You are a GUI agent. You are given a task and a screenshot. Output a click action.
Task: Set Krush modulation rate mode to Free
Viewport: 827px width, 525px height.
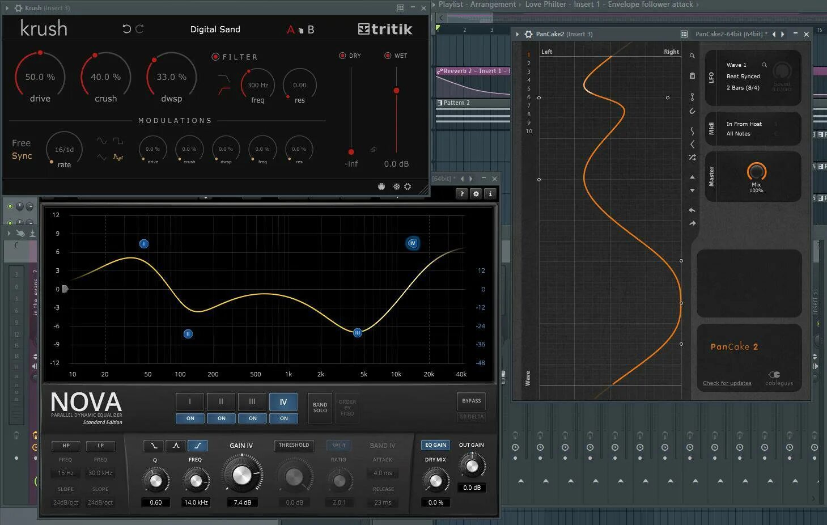(x=22, y=143)
